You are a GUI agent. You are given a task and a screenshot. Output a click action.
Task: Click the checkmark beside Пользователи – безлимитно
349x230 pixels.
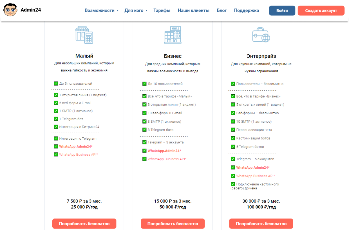233,84
